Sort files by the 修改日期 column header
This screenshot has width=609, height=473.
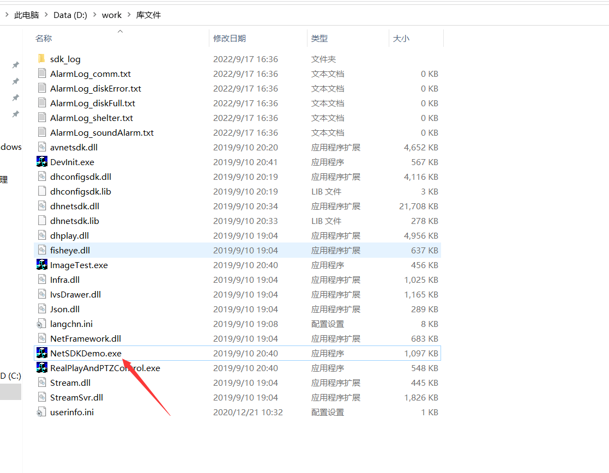pyautogui.click(x=230, y=39)
